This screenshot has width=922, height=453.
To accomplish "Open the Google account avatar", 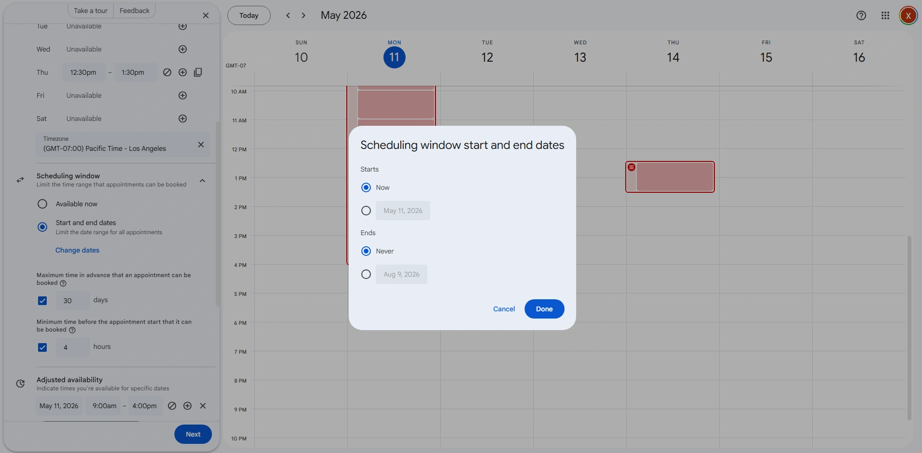I will 908,15.
